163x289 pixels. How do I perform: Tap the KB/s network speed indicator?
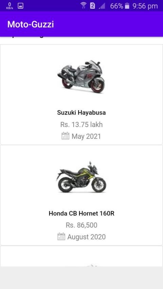pyautogui.click(x=10, y=6)
